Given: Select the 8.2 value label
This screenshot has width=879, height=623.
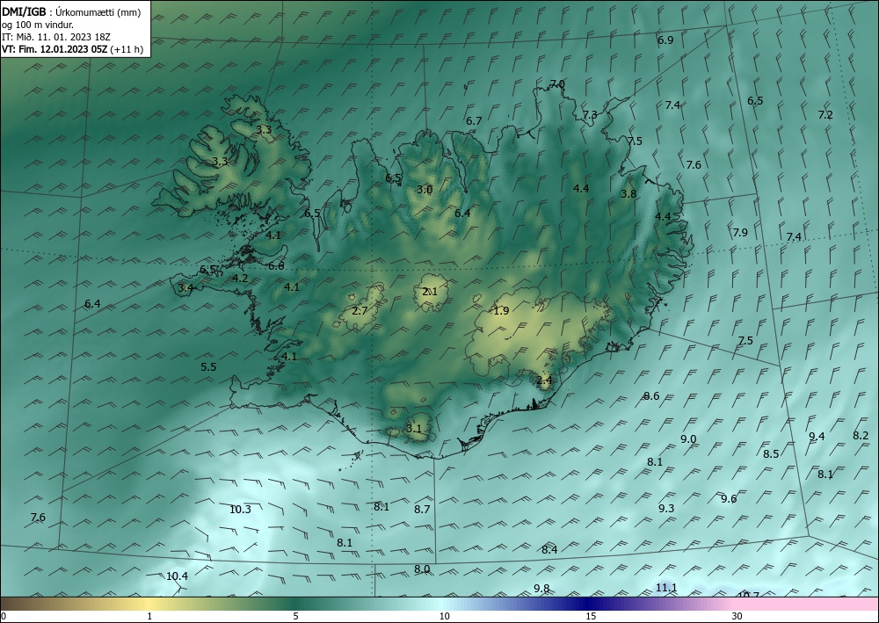Looking at the screenshot, I should pos(861,436).
